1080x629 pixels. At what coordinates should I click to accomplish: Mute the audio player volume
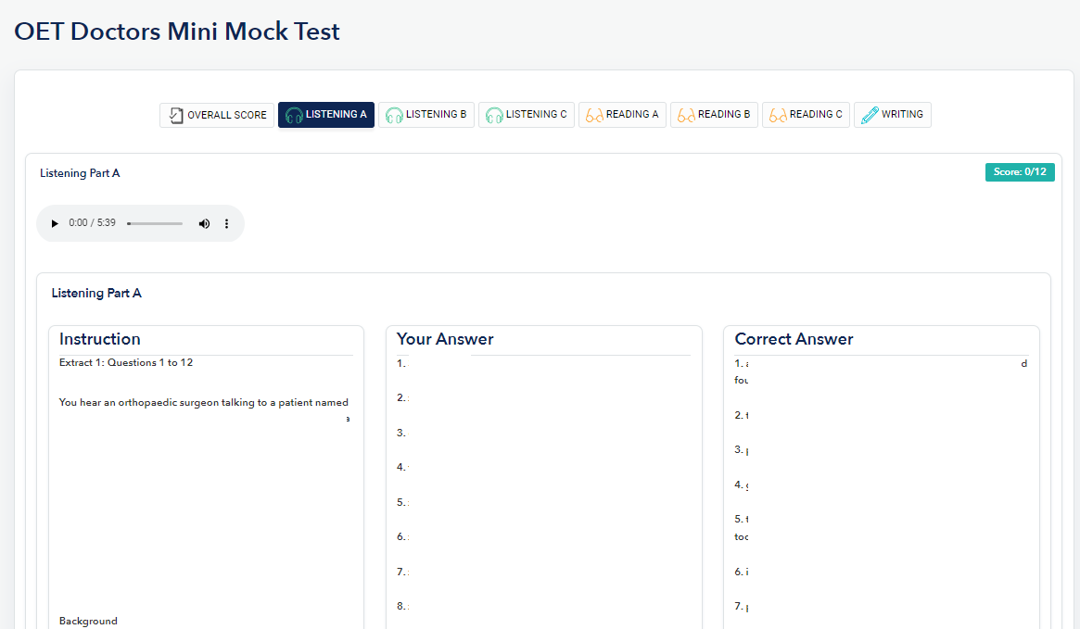click(x=204, y=223)
